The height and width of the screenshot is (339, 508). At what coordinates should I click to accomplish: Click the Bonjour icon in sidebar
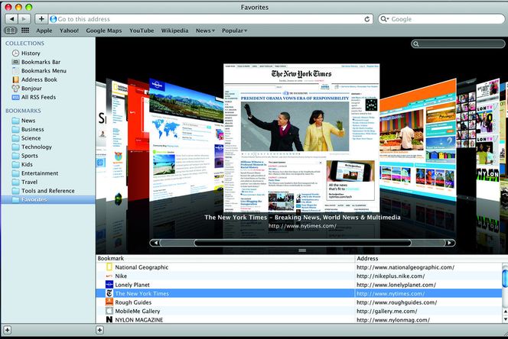[15, 88]
